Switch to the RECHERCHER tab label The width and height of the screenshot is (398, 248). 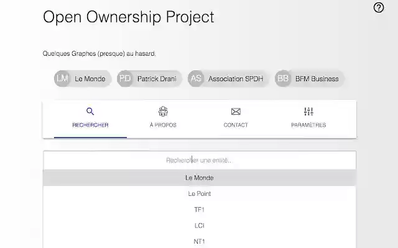pyautogui.click(x=90, y=125)
